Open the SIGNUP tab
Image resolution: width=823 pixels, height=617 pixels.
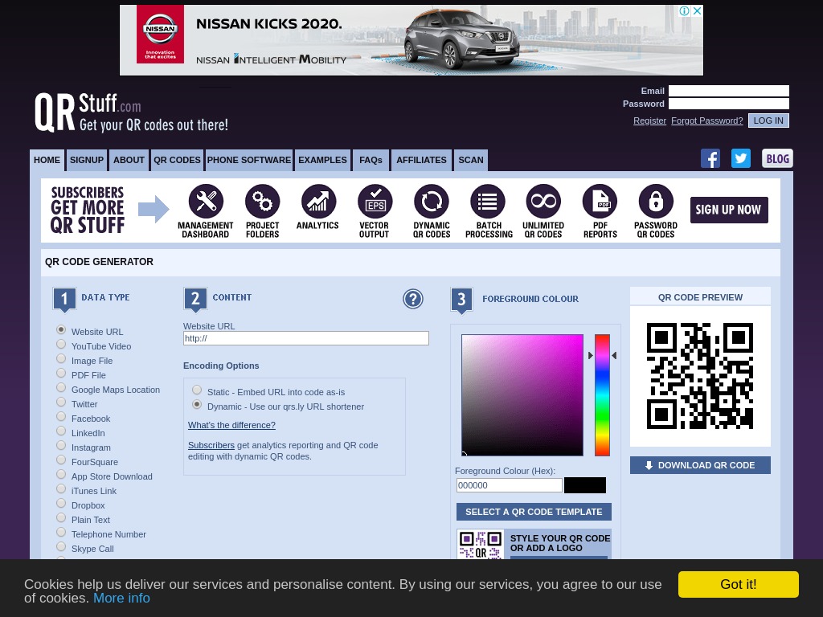pyautogui.click(x=87, y=160)
